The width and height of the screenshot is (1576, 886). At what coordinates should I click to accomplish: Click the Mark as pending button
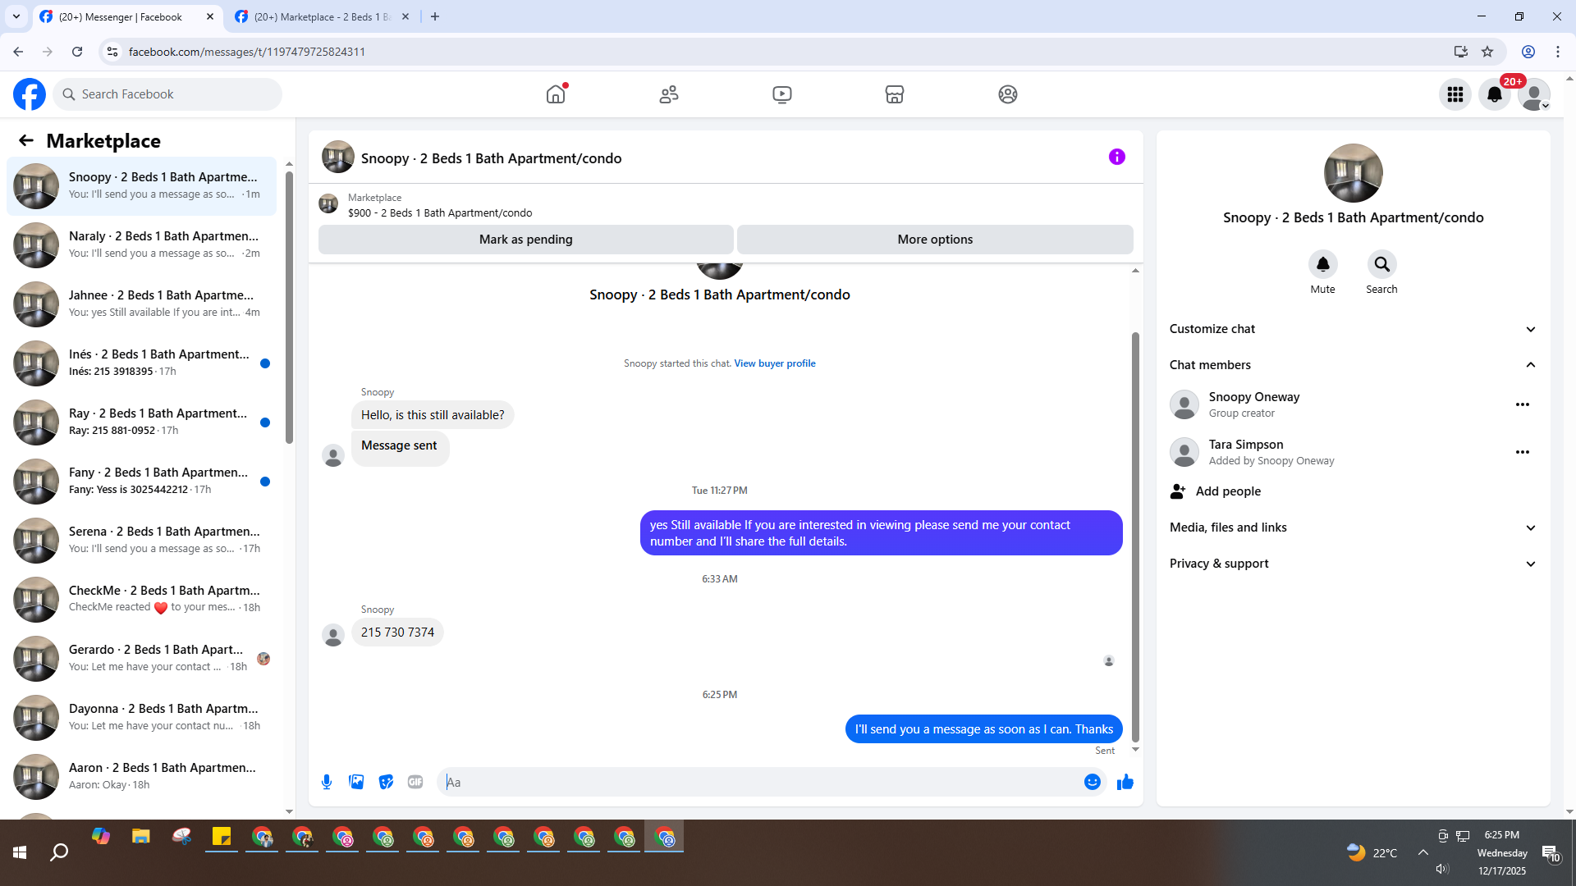pos(525,240)
